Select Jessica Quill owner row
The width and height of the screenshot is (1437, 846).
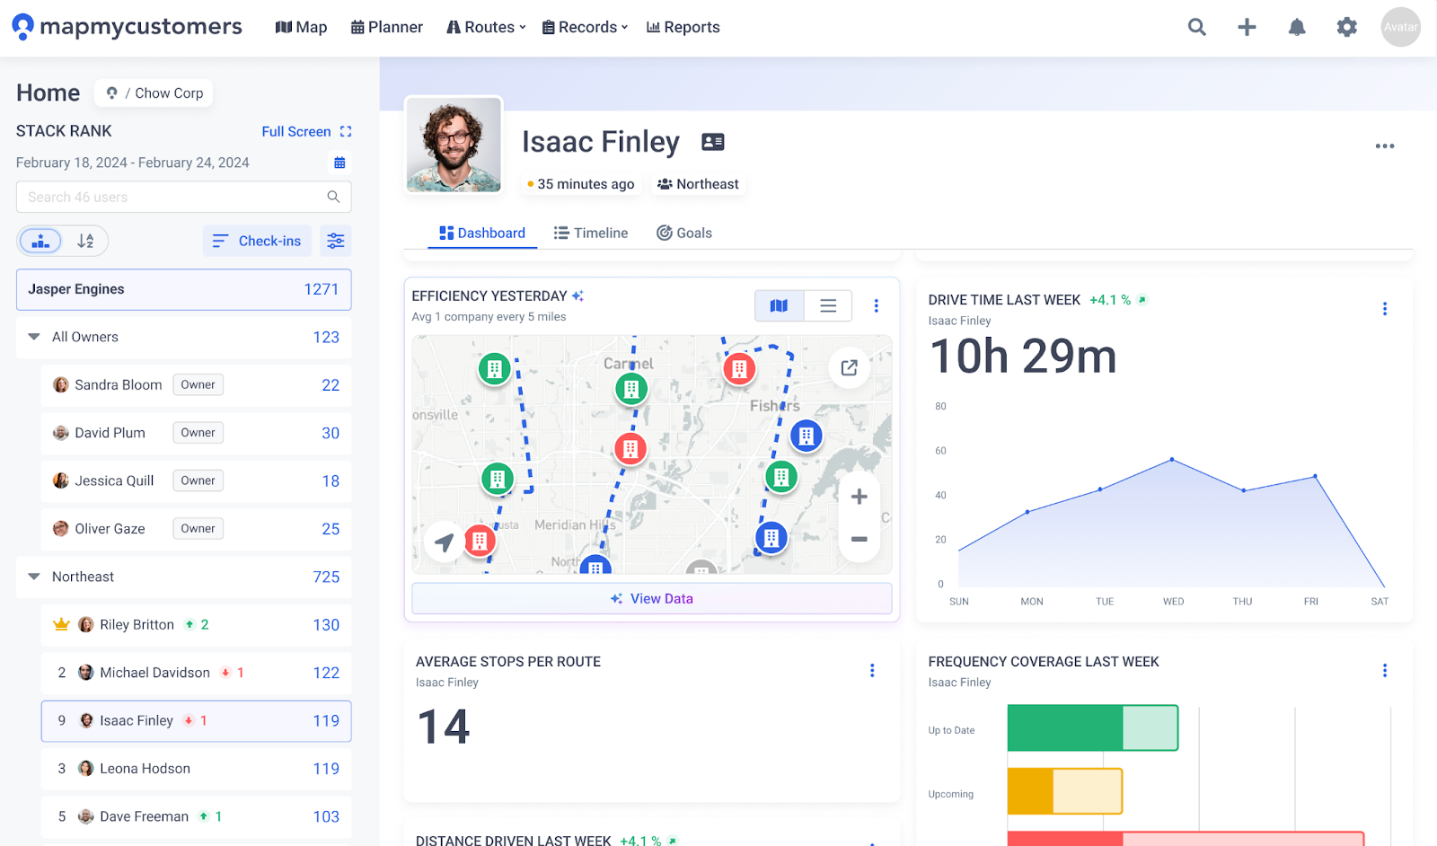(x=196, y=480)
